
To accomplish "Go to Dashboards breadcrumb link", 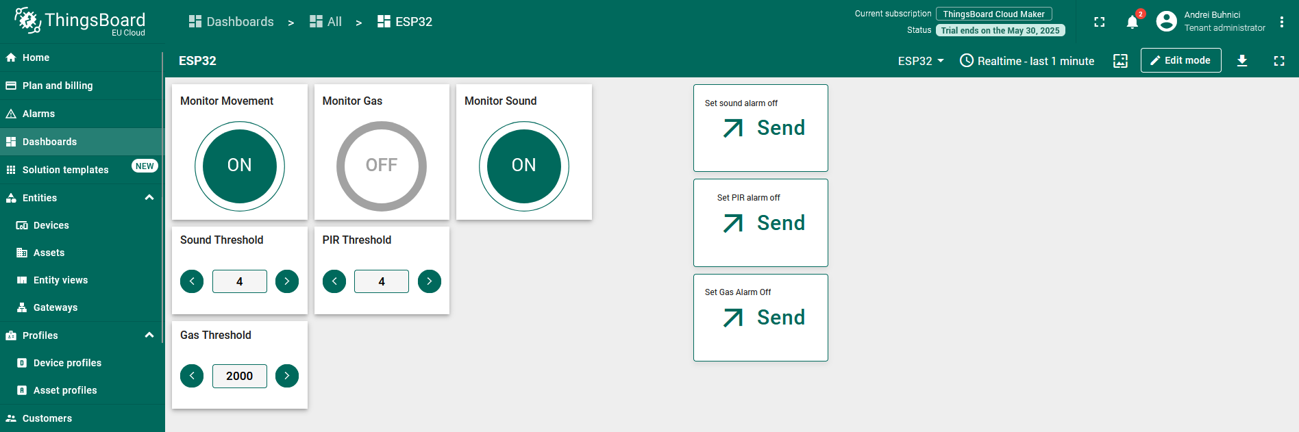I will point(232,22).
